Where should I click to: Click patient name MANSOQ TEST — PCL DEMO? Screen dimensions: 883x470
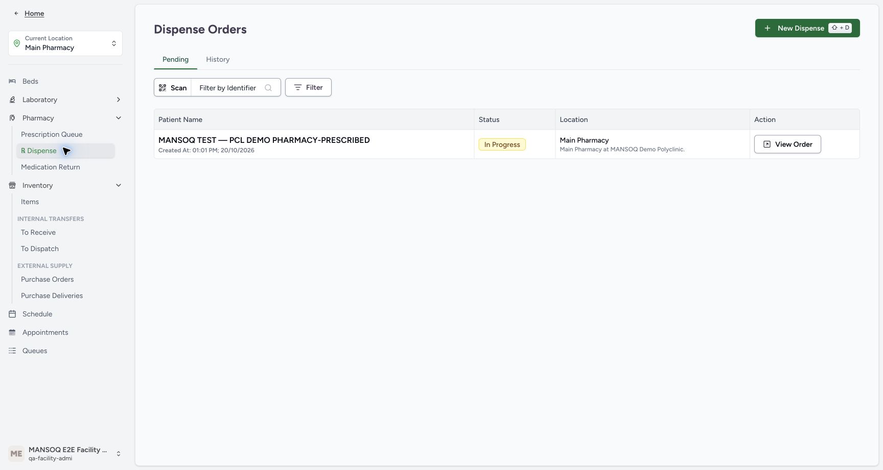264,140
